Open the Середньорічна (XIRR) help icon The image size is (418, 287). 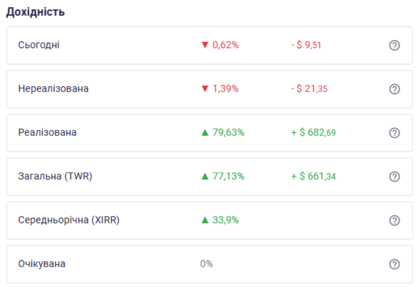pyautogui.click(x=395, y=220)
